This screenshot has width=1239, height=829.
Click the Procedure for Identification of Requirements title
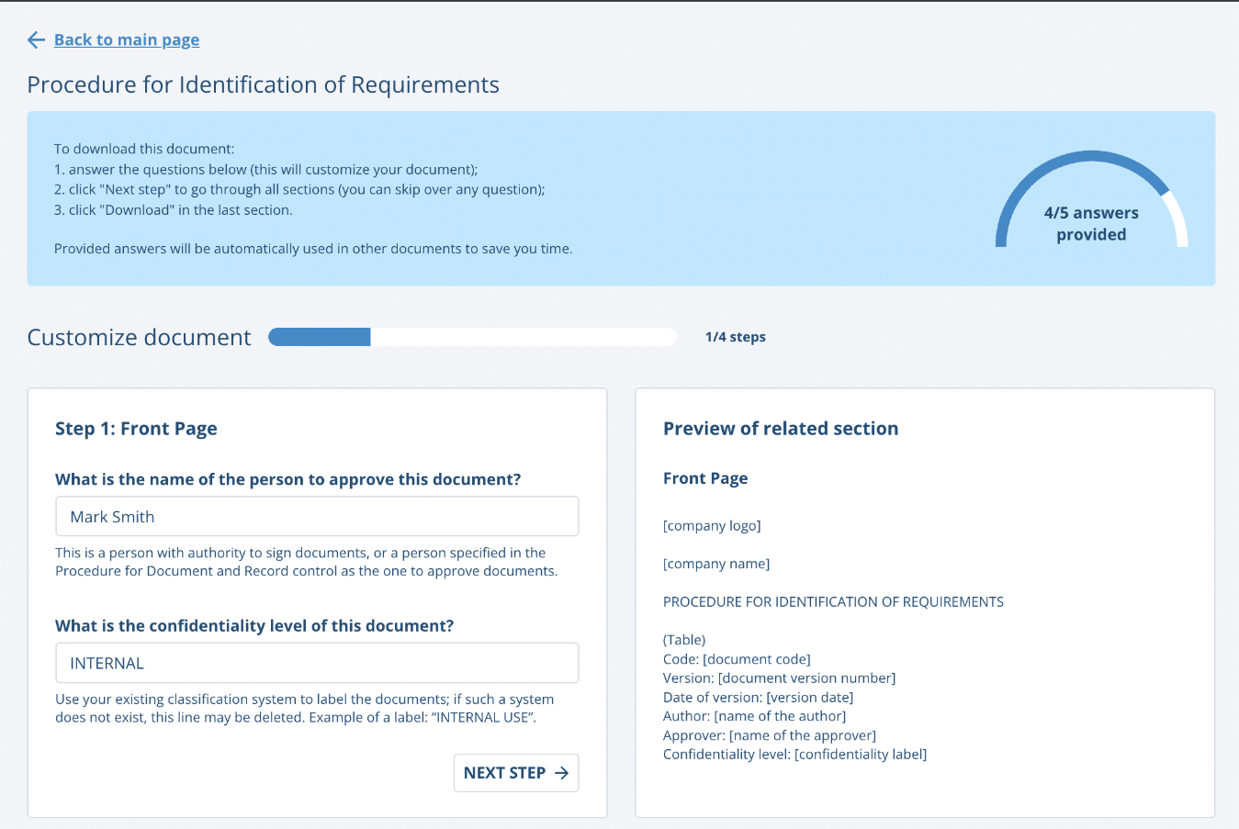coord(264,84)
